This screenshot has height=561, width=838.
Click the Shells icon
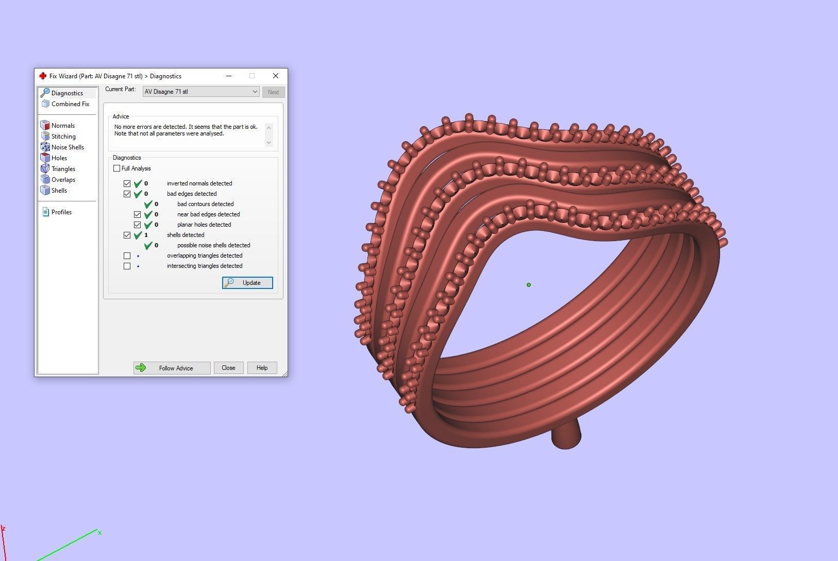coord(45,190)
